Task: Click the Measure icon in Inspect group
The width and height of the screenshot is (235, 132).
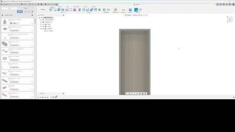Action: [123, 10]
